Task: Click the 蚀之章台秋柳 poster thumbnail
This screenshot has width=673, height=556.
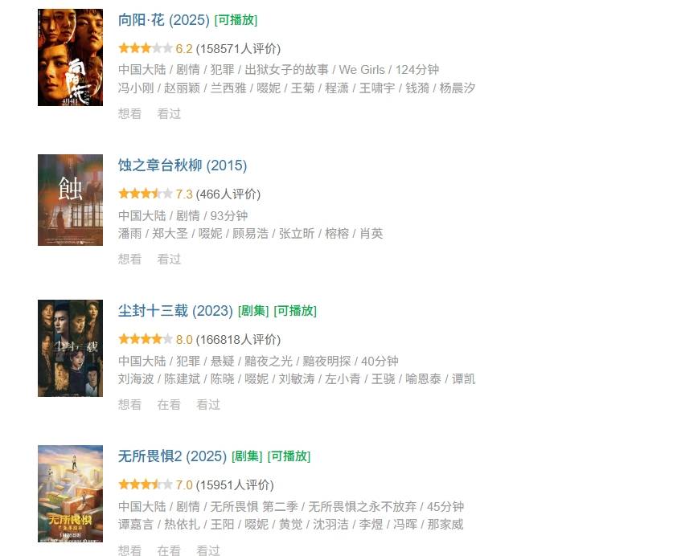Action: coord(71,200)
